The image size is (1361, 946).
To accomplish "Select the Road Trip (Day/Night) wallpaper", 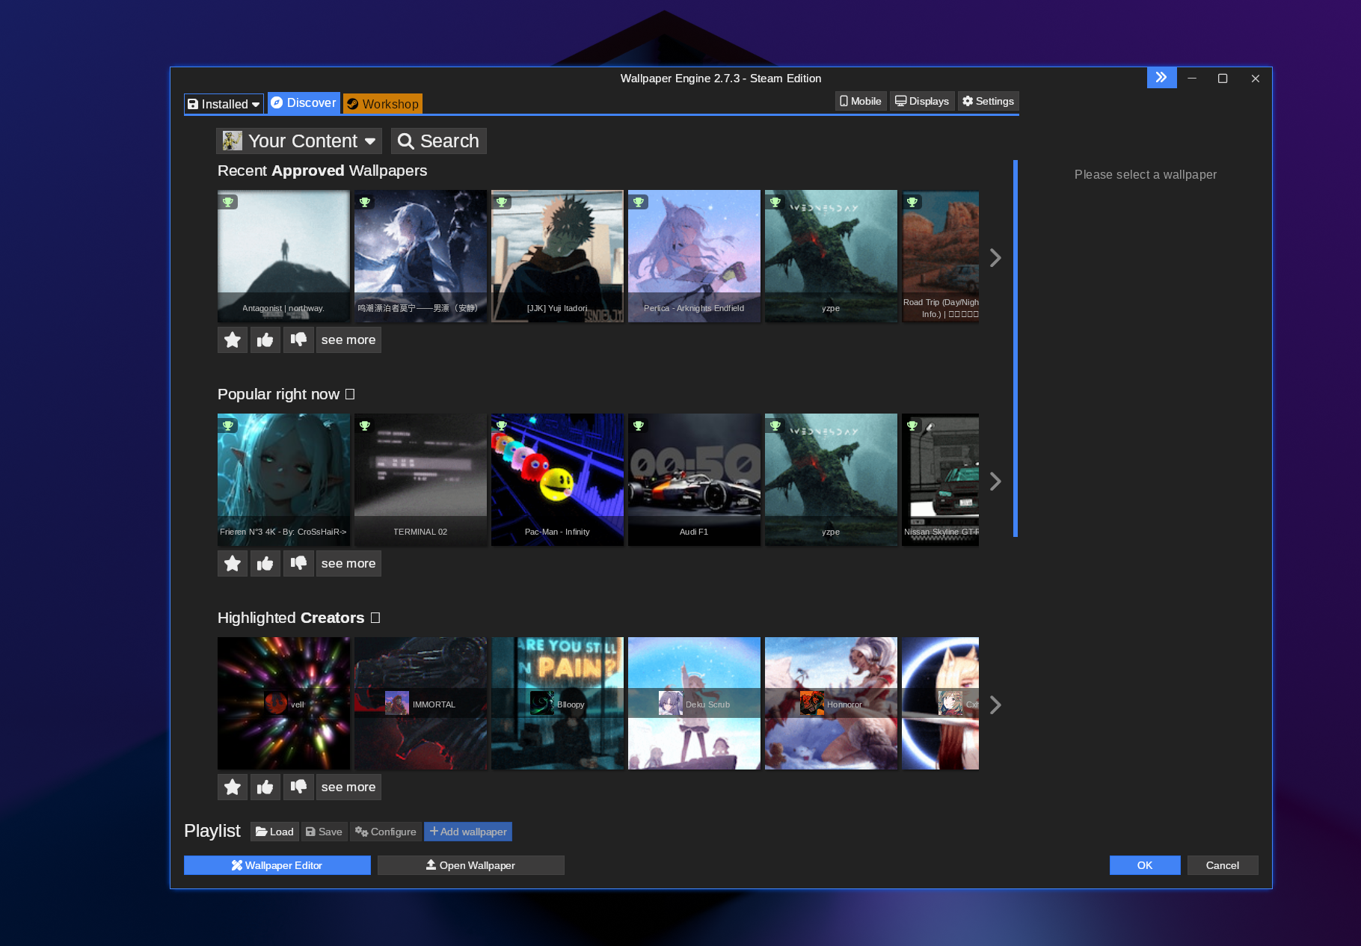I will [x=940, y=256].
